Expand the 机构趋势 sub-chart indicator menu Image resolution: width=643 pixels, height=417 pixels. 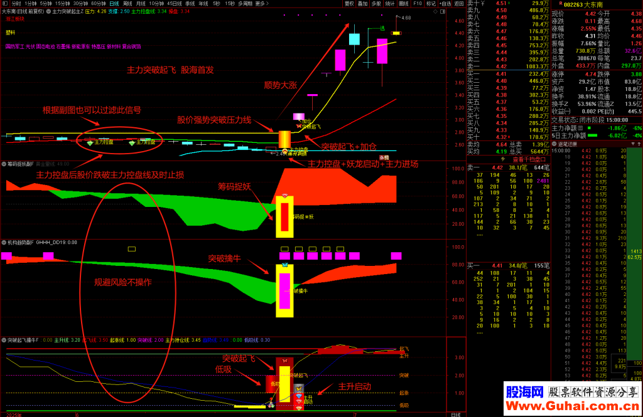tap(4, 243)
